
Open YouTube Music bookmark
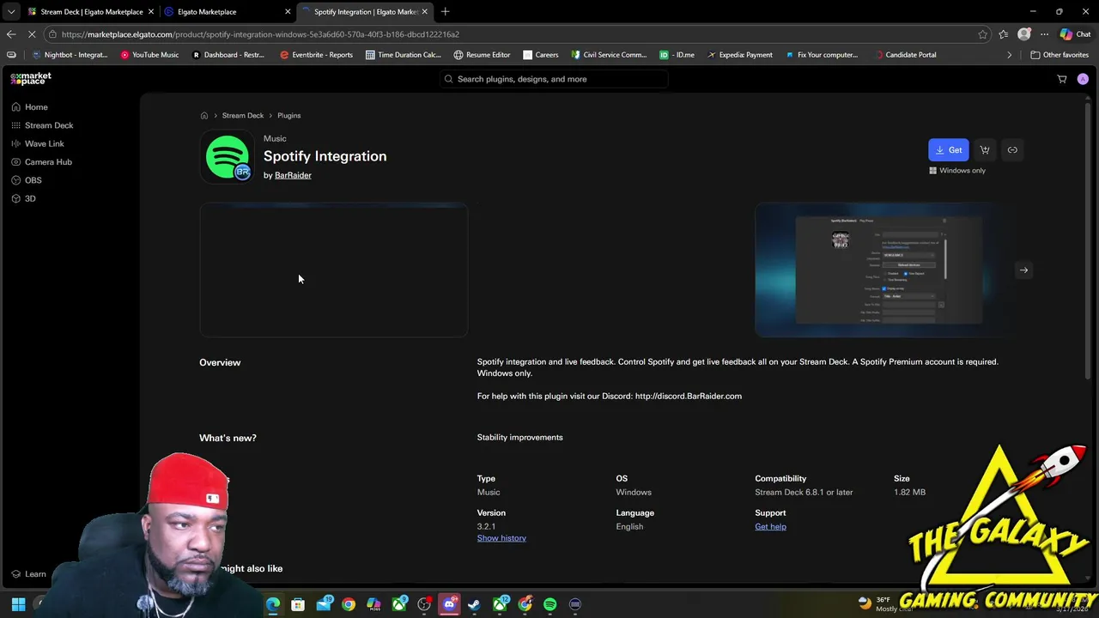pyautogui.click(x=149, y=55)
